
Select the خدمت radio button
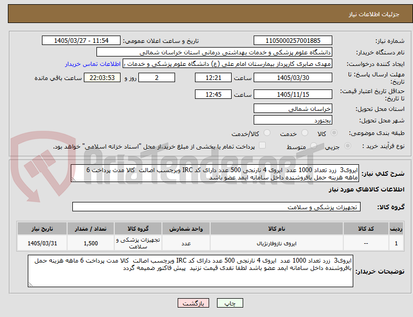coord(305,133)
